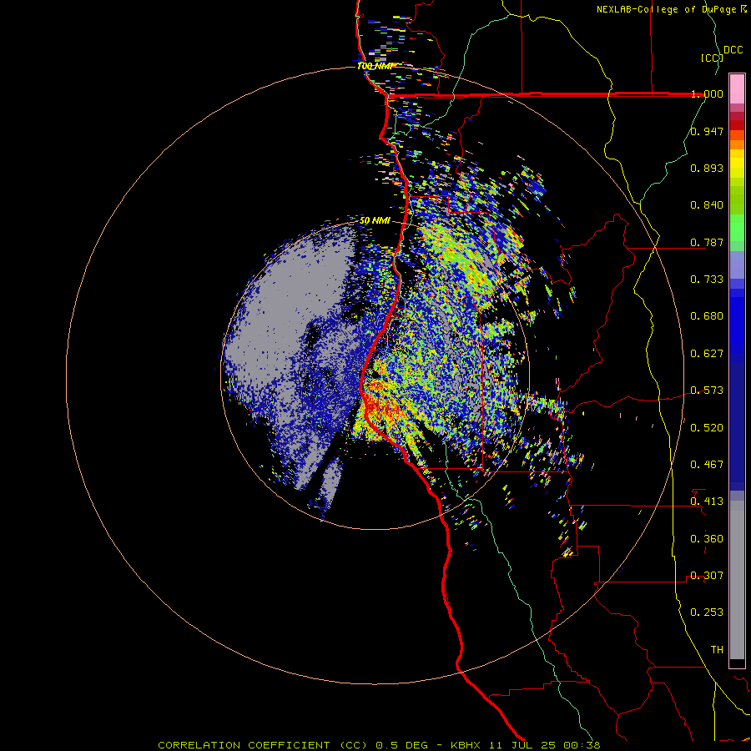The image size is (751, 751).
Task: Select the 0.573 legend value
Action: tap(707, 391)
